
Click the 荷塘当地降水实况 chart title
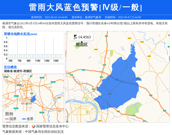tap(20, 34)
